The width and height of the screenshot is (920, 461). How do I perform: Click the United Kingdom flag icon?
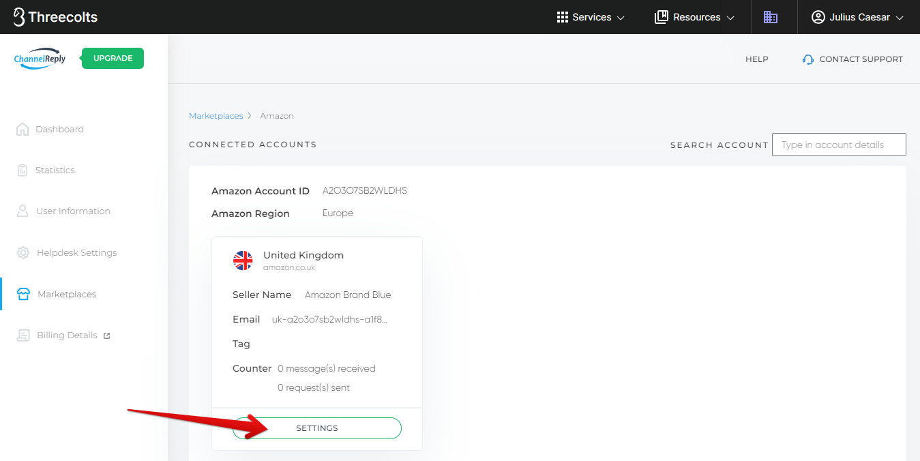pos(243,261)
